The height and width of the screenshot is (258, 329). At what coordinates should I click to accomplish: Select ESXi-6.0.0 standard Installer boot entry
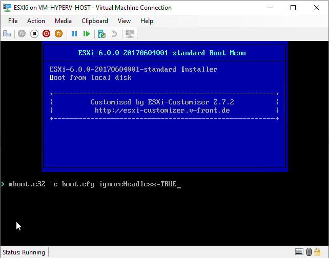pos(133,70)
